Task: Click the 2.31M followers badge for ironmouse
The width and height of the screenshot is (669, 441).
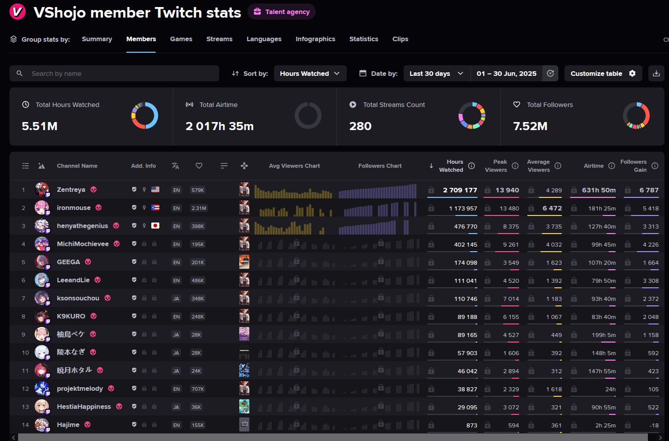Action: point(199,208)
